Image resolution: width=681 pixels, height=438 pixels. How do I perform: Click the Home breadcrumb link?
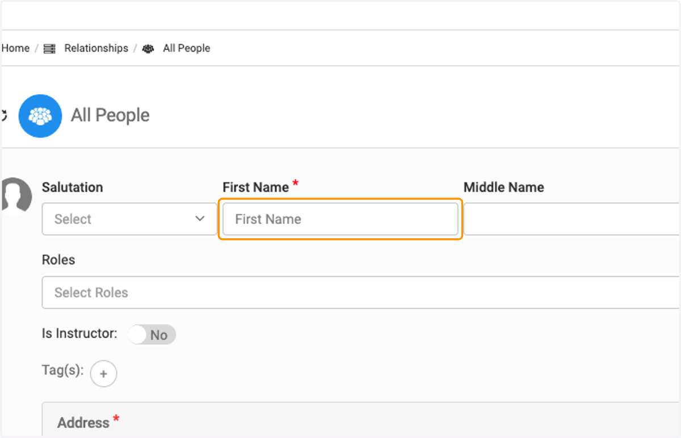[x=15, y=48]
